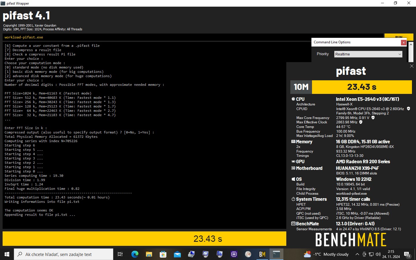Click the shield badge next to CPUID
This screenshot has width=416, height=260.
tap(408, 109)
